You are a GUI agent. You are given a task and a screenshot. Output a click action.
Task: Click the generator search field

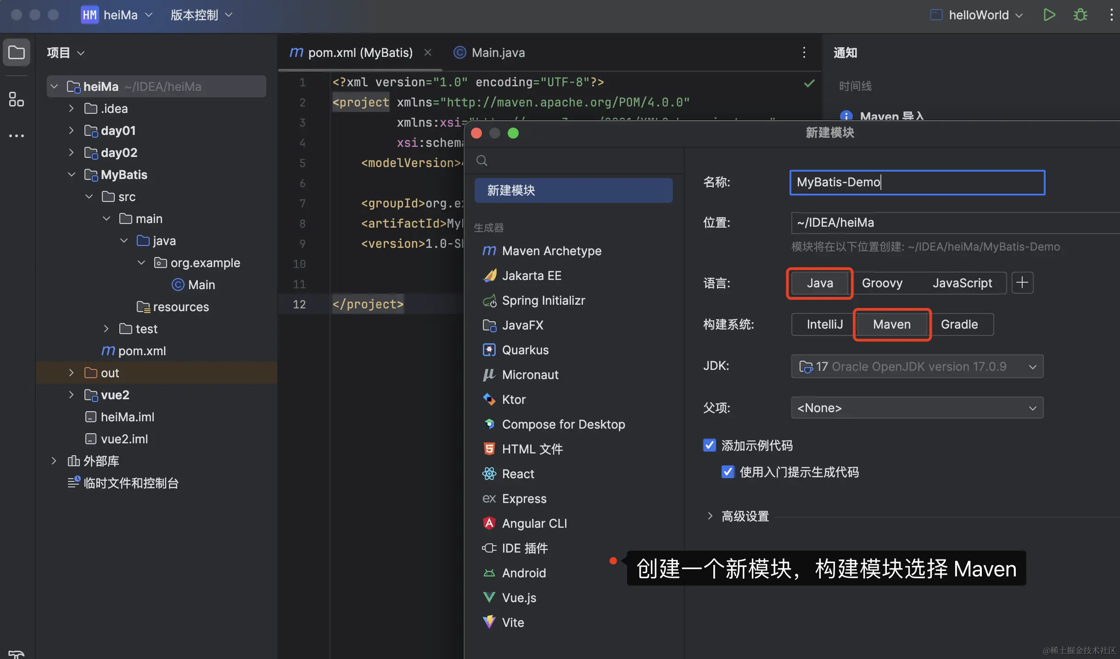coord(573,161)
